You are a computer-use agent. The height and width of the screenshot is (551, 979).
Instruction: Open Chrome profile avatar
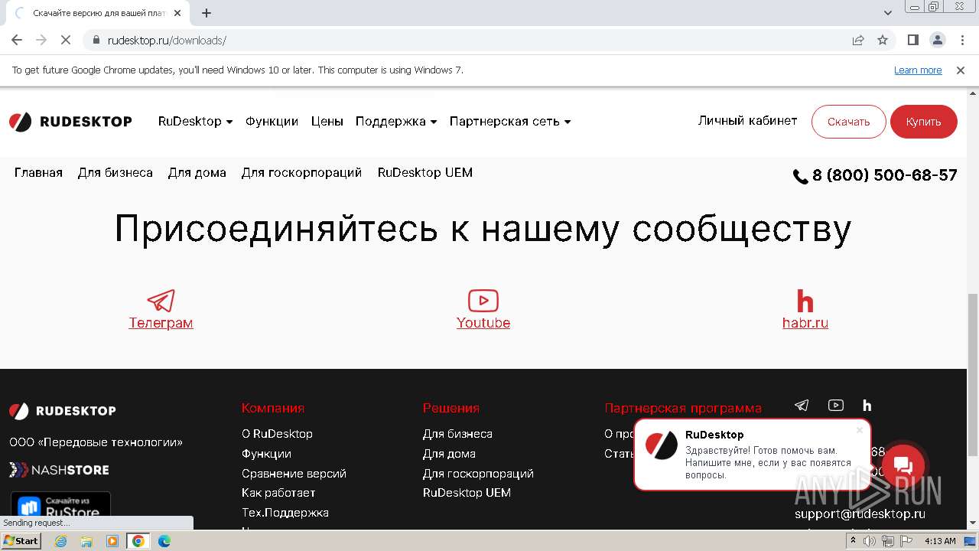point(938,40)
